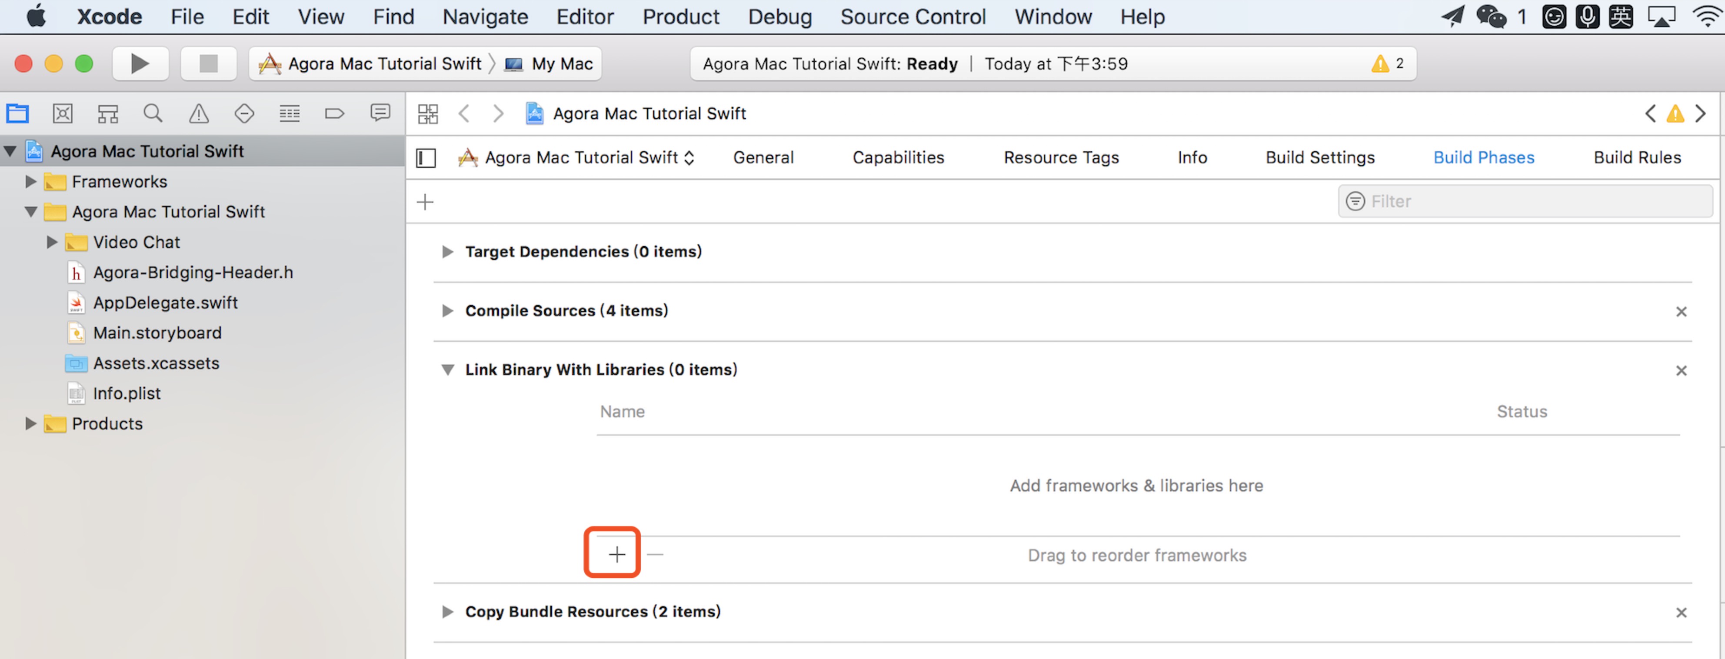Expand Copy Bundle Resources section
1725x659 pixels.
[x=447, y=612]
